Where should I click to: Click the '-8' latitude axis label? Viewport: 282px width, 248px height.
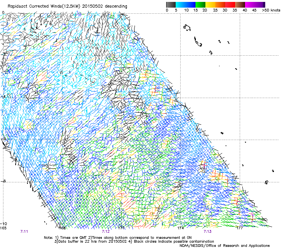point(3,181)
